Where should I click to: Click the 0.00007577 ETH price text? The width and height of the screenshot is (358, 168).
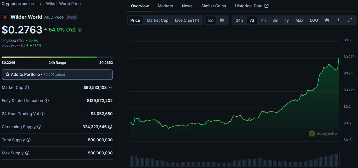(15, 45)
